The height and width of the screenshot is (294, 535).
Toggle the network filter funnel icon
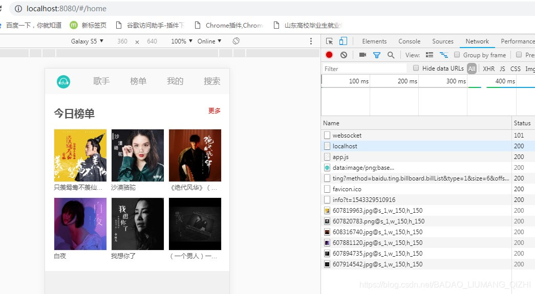[376, 55]
